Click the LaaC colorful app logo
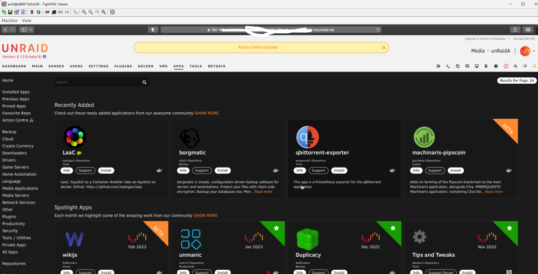Viewport: 538px width, 274px height. pyautogui.click(x=74, y=137)
